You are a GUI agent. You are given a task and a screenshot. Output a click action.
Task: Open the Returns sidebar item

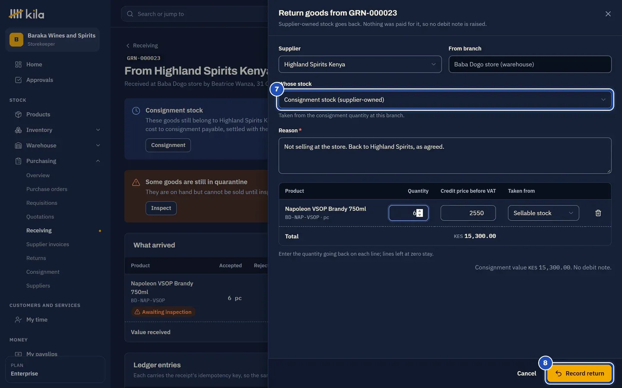pyautogui.click(x=36, y=258)
